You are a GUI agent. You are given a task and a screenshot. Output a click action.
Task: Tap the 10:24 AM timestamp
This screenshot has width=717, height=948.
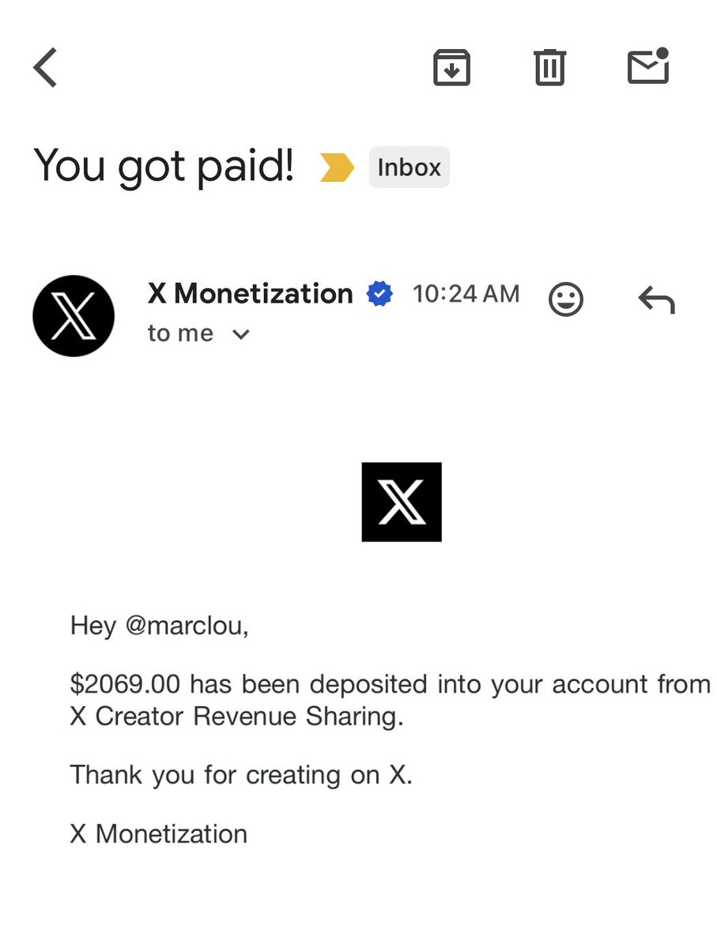click(466, 294)
